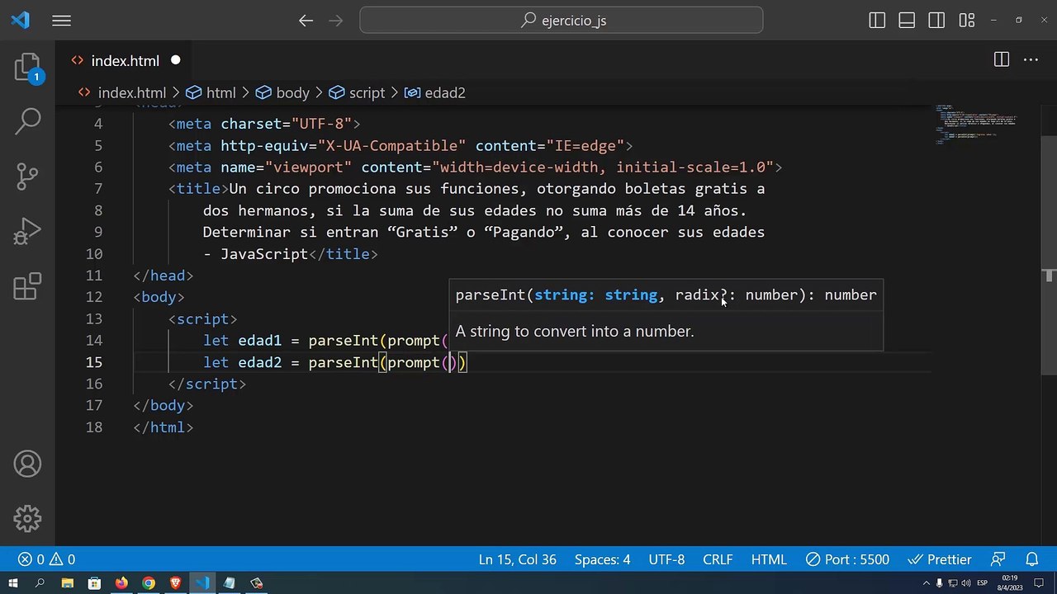Click the charset="UTF-8" meta on line 4
This screenshot has height=594, width=1057.
point(287,124)
